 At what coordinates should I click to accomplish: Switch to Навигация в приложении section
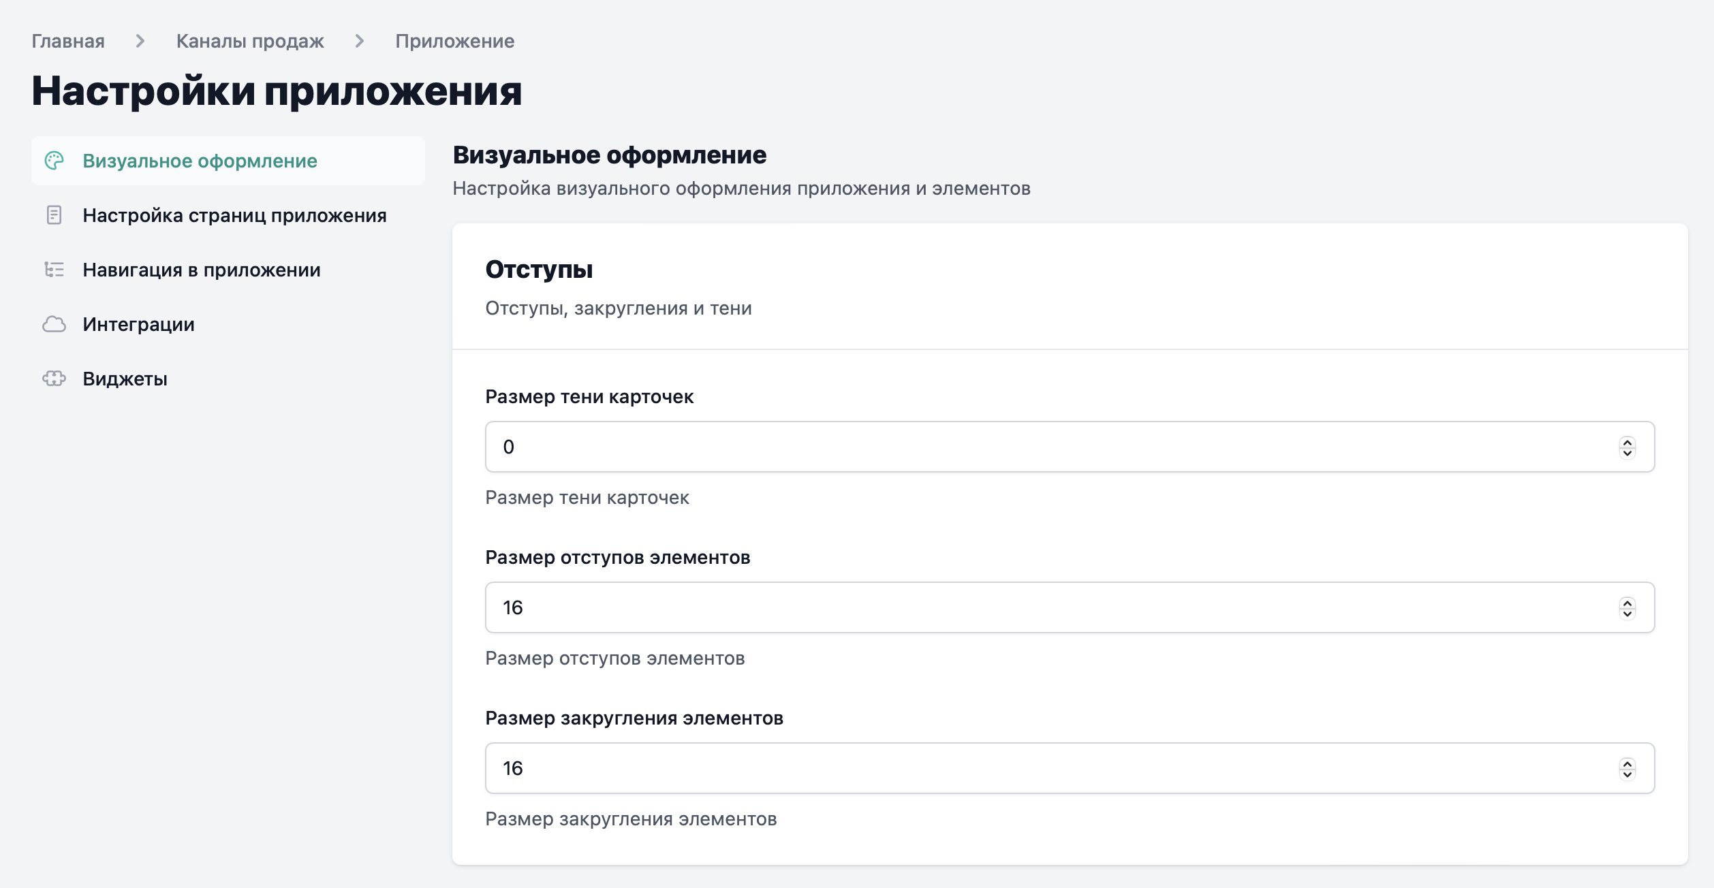pos(202,270)
